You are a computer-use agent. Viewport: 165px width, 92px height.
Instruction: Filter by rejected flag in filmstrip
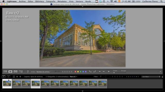106,77
